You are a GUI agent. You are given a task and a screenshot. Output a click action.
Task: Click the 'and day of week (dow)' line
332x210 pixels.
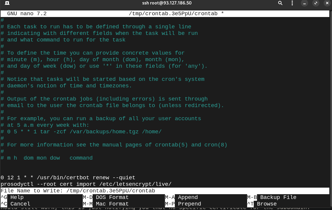point(104,66)
